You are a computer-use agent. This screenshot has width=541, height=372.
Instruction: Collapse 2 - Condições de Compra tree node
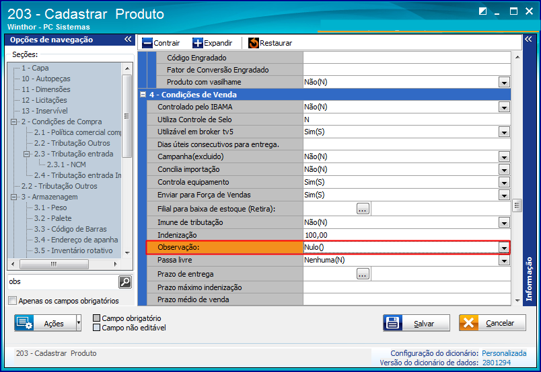[14, 122]
